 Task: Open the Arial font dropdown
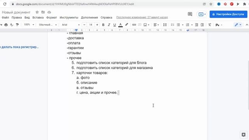[71, 25]
